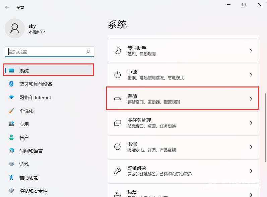Screen dimensions: 267x197
Task: Click the green account person icon
Action: pos(11,137)
